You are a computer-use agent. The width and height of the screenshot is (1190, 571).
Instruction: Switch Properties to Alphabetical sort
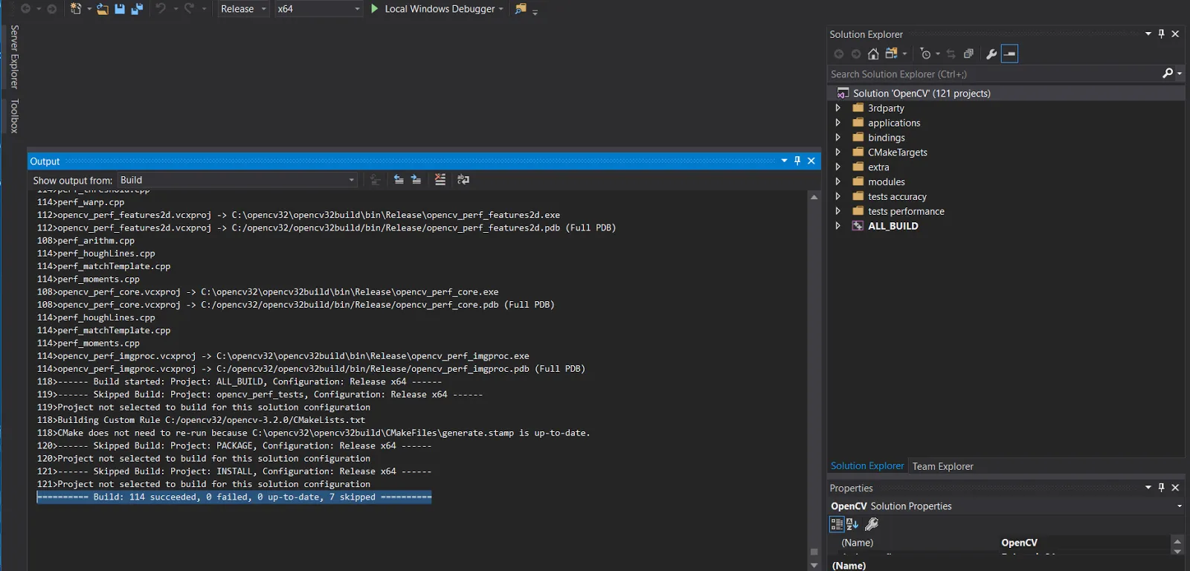852,524
